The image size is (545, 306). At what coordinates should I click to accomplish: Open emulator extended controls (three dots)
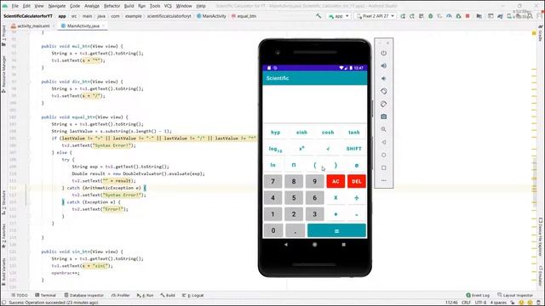coord(384,180)
